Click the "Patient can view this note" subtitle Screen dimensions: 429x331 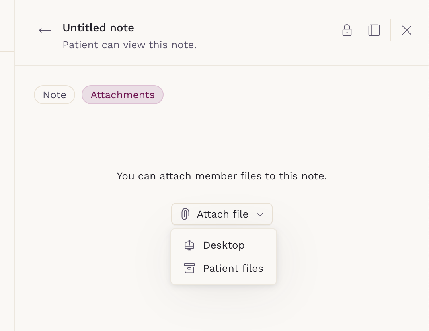tap(130, 45)
